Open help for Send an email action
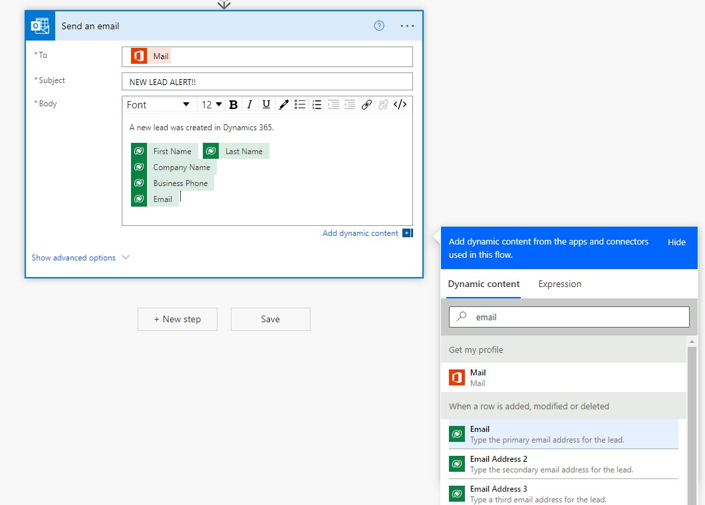705x505 pixels. (379, 26)
